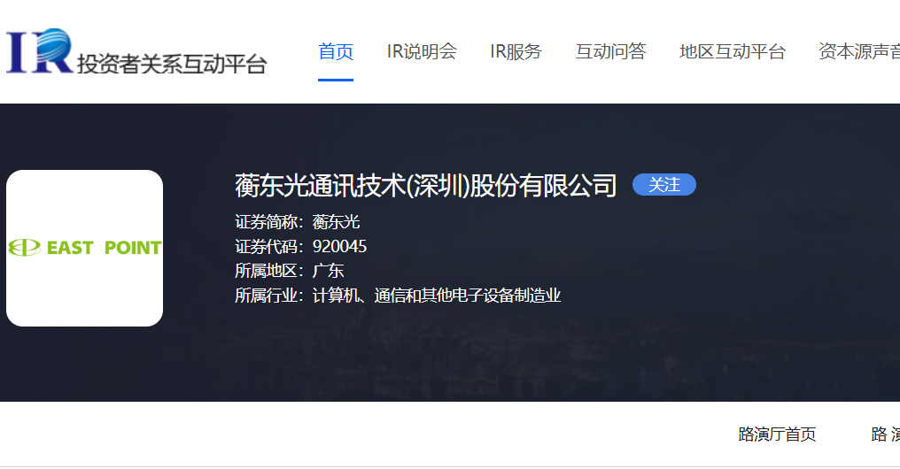Go to IR说明会 menu item
900x469 pixels.
[x=422, y=51]
